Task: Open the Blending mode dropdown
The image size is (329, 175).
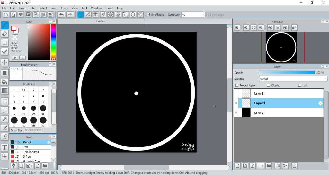Action: pos(293,79)
